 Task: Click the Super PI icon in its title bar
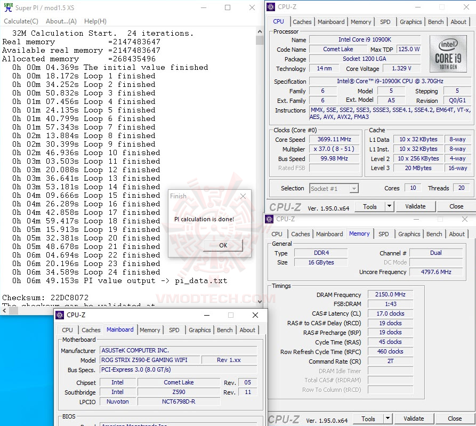7,7
